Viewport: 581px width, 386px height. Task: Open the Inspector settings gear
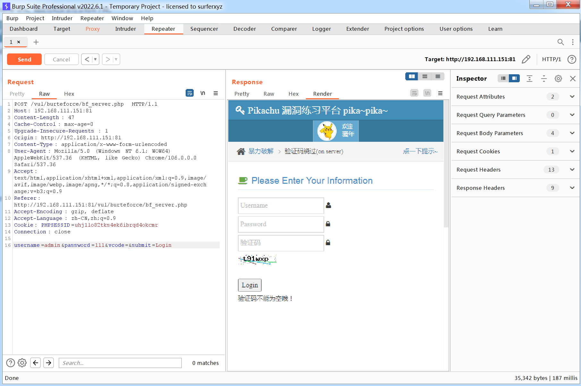click(558, 79)
